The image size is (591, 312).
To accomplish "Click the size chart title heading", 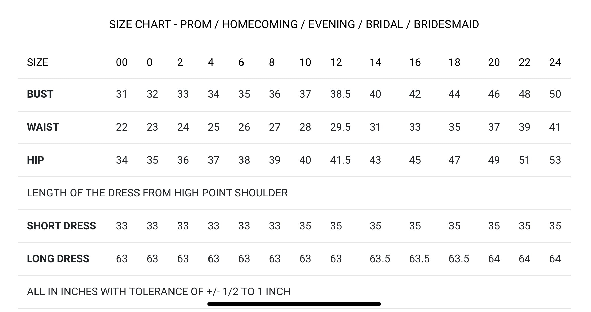I will pos(294,25).
